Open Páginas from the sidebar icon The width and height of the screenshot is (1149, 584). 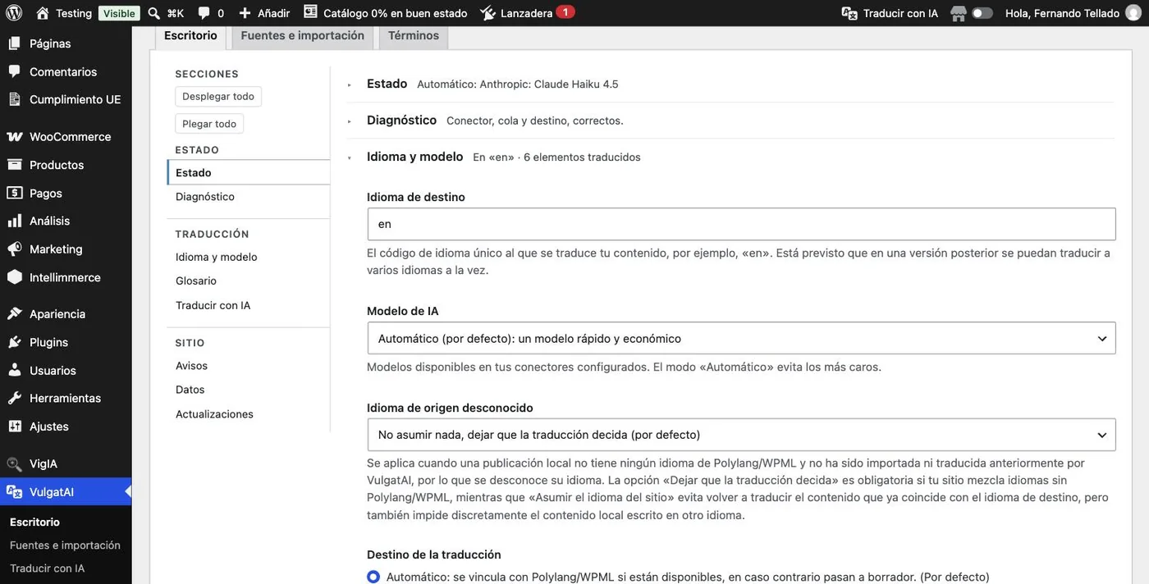pyautogui.click(x=15, y=43)
